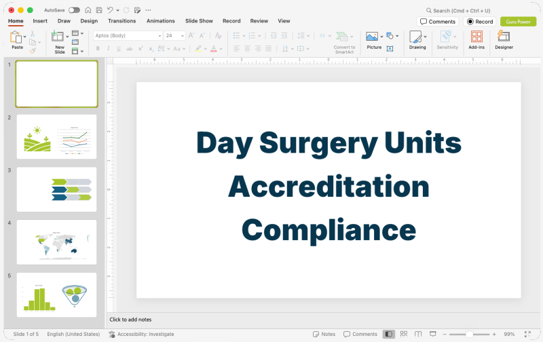Expand the Paste options arrow
Viewport: 543px width, 342px height.
point(25,37)
